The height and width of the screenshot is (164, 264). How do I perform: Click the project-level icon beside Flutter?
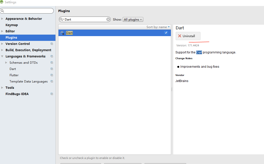52,75
